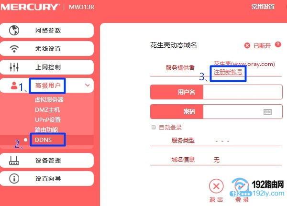
Task: Click the red X 退出 icon
Action: tap(216, 186)
